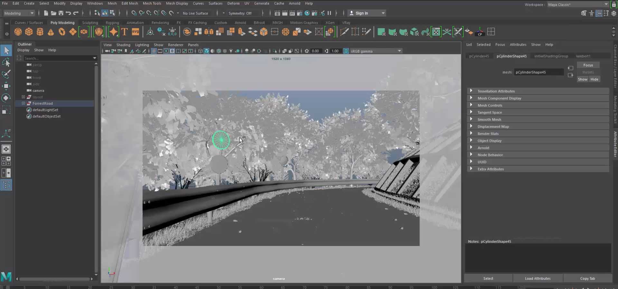Screen dimensions: 618x289
Task: Select the Multi-Cut tool icon
Action: (344, 31)
